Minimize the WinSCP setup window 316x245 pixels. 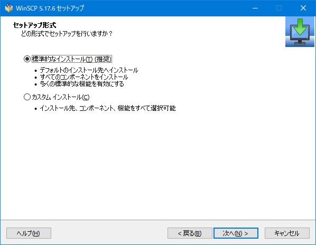tap(255, 8)
